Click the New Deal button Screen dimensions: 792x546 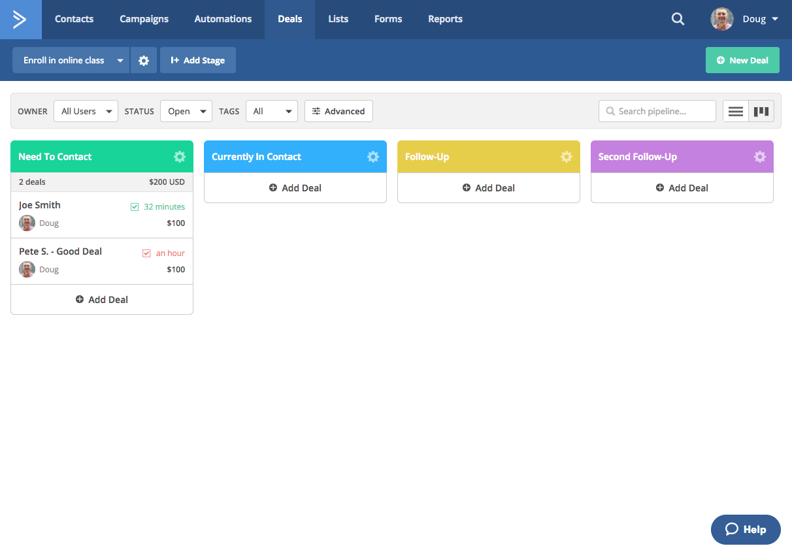point(742,60)
